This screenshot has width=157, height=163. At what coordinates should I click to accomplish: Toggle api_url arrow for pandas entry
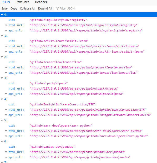6,157
